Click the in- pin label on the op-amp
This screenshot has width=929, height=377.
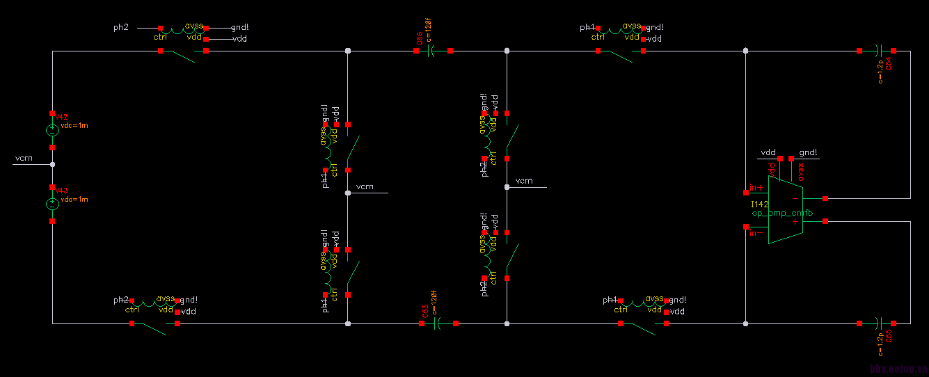point(756,233)
